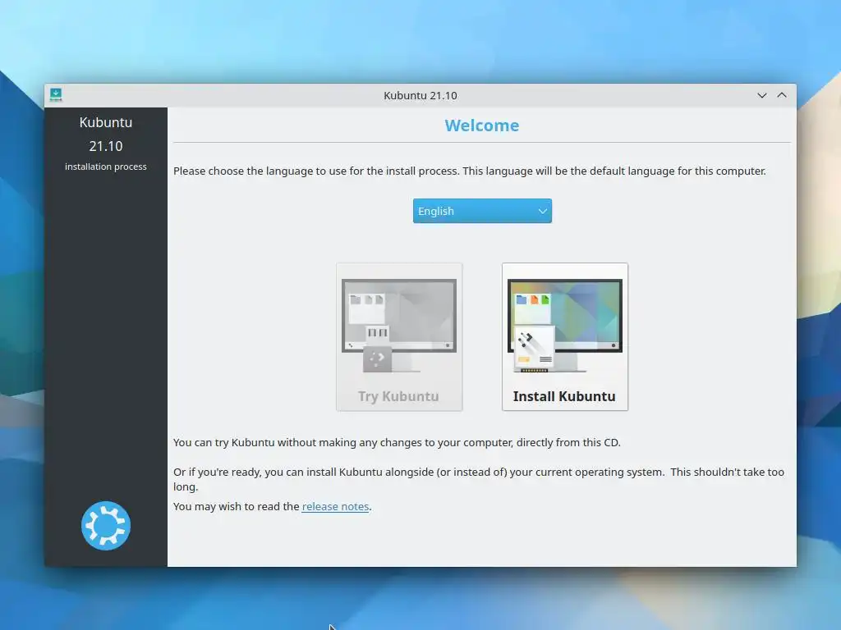Click the Try Kubuntu button
Image resolution: width=841 pixels, height=630 pixels.
(399, 337)
